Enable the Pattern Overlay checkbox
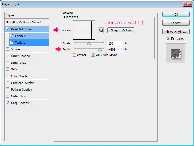Screen dimensions: 194x146 click(8, 89)
